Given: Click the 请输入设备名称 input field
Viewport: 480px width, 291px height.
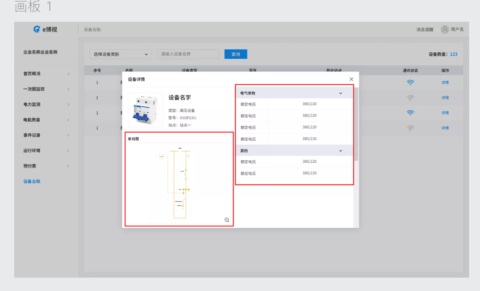Looking at the screenshot, I should pyautogui.click(x=188, y=54).
